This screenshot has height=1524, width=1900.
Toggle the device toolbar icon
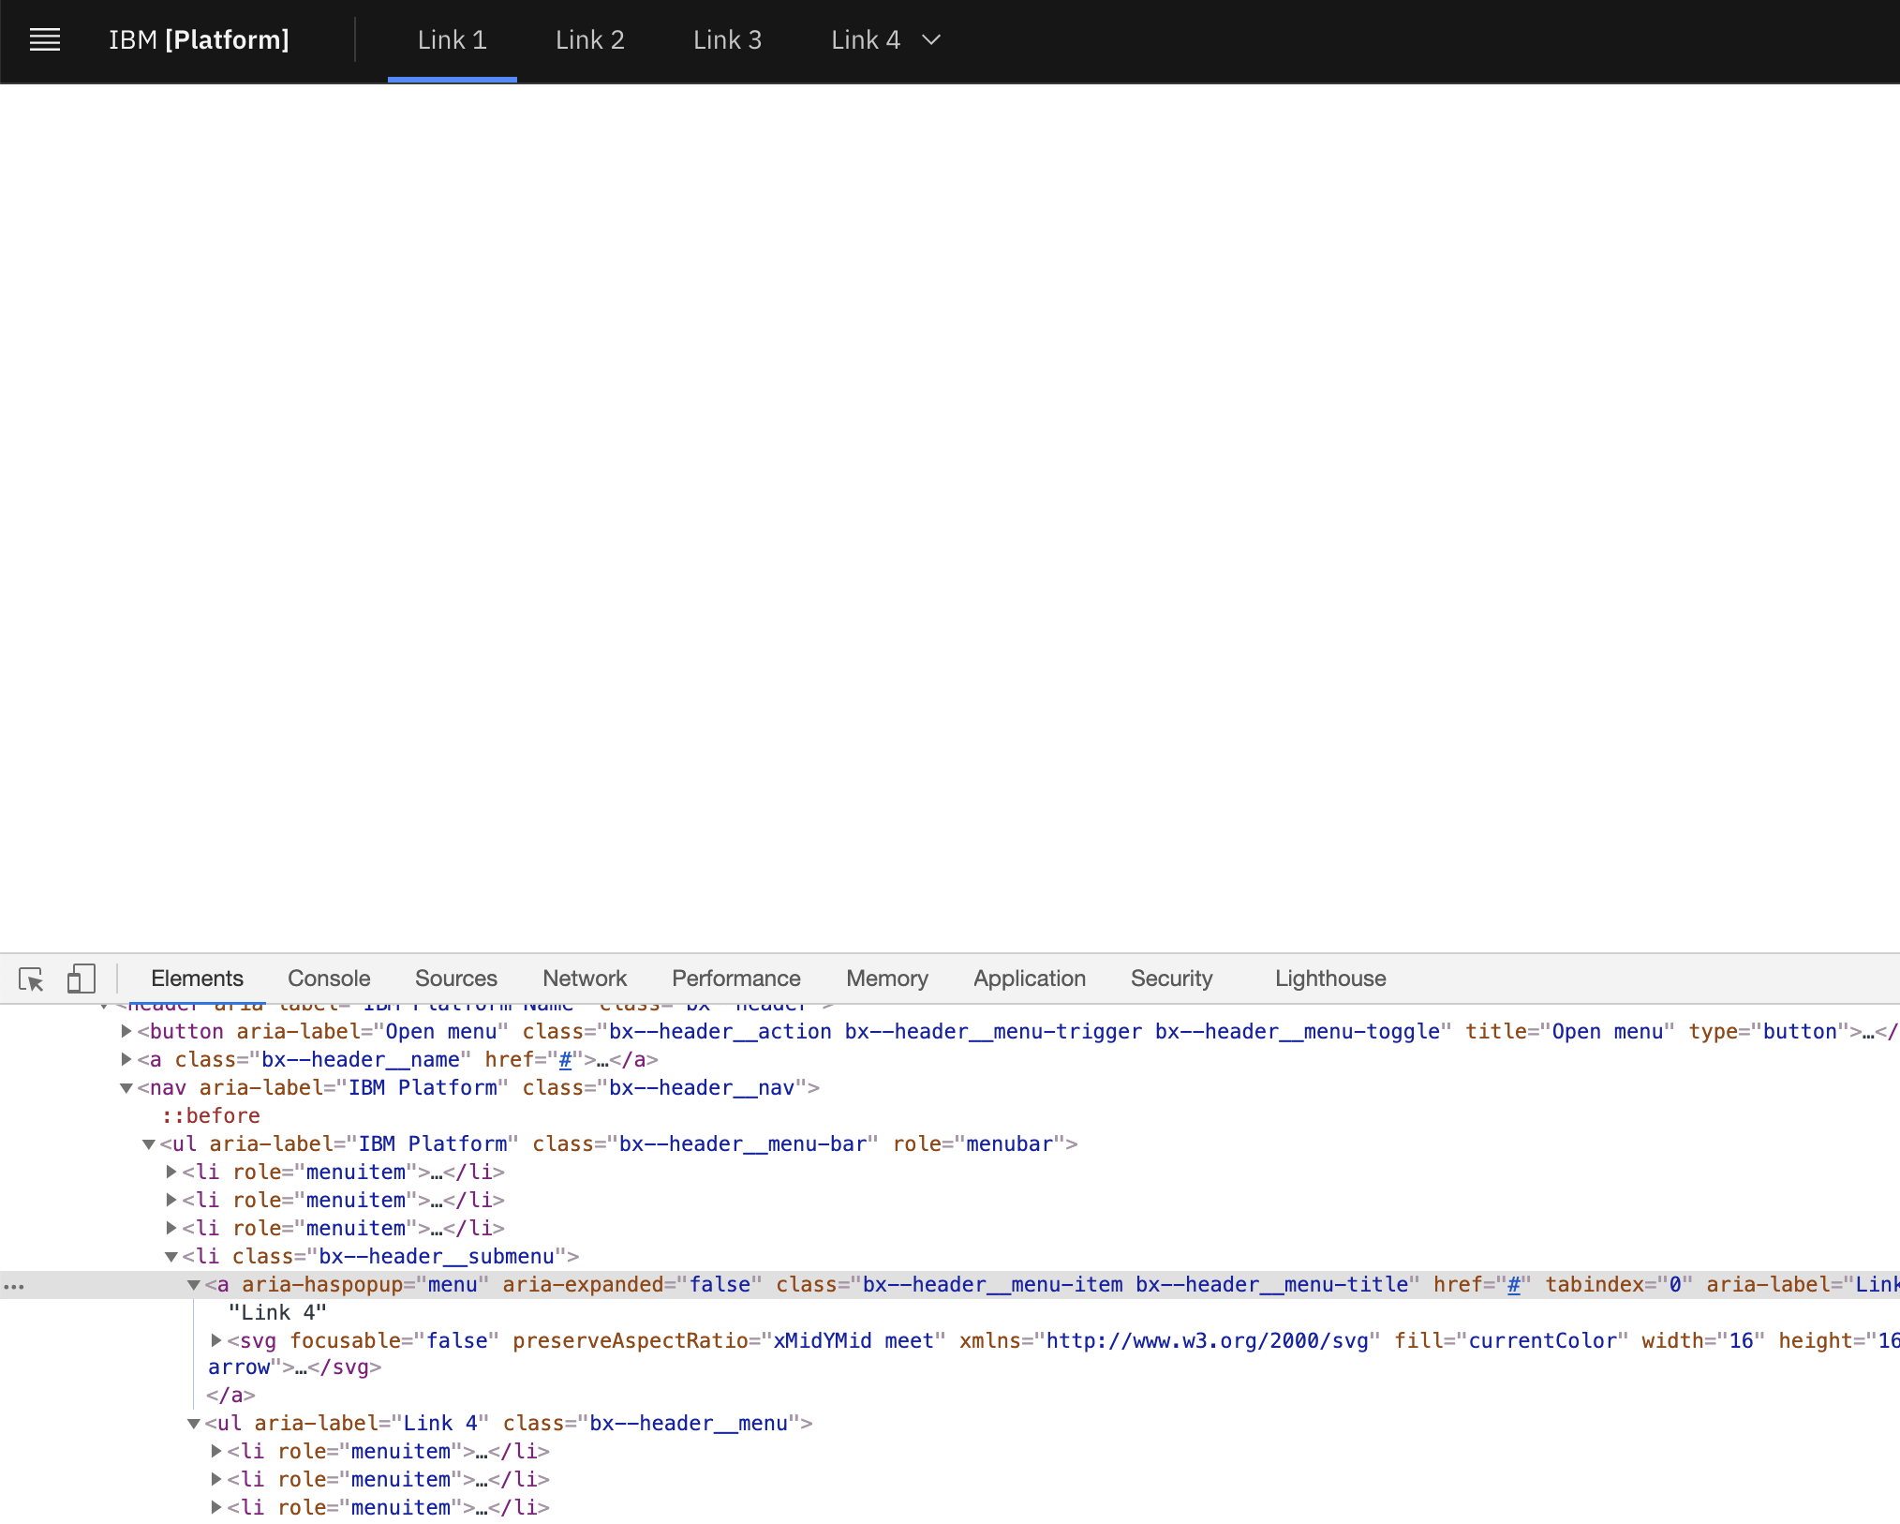click(x=81, y=979)
